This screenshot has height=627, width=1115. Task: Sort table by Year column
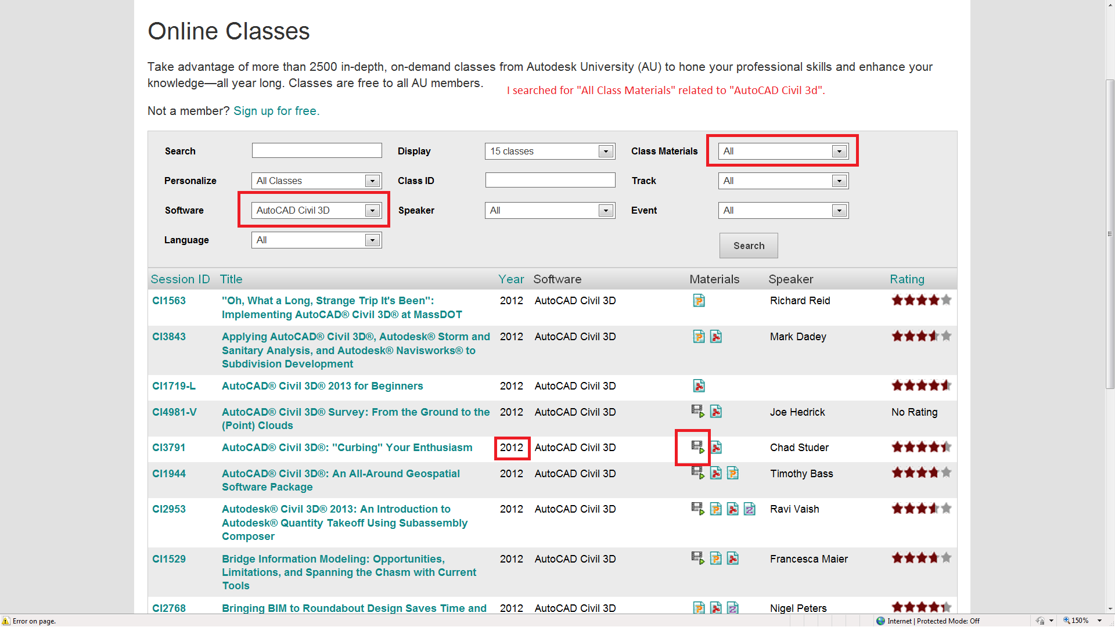point(511,279)
